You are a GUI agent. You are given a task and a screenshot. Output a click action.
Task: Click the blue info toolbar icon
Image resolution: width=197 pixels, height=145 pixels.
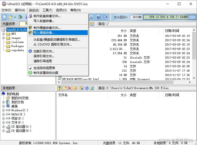[91, 17]
